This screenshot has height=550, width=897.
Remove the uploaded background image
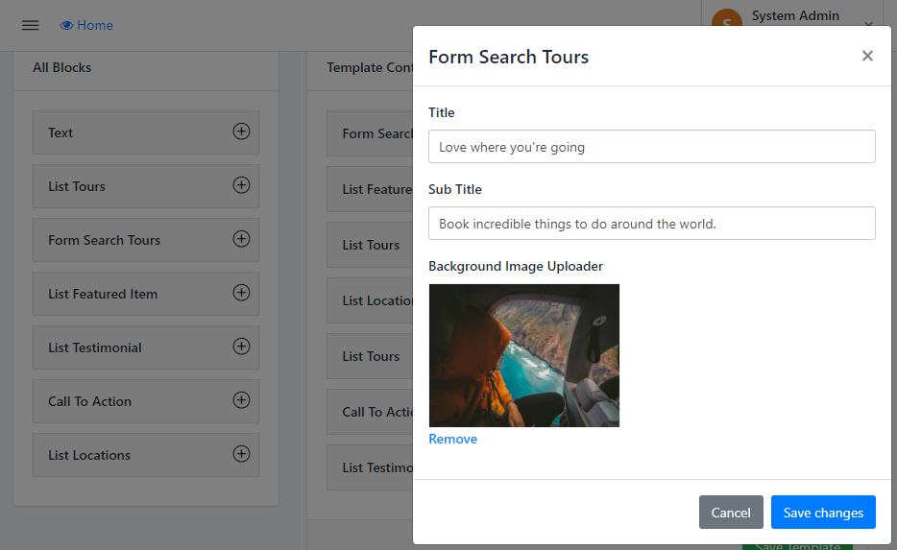[452, 439]
